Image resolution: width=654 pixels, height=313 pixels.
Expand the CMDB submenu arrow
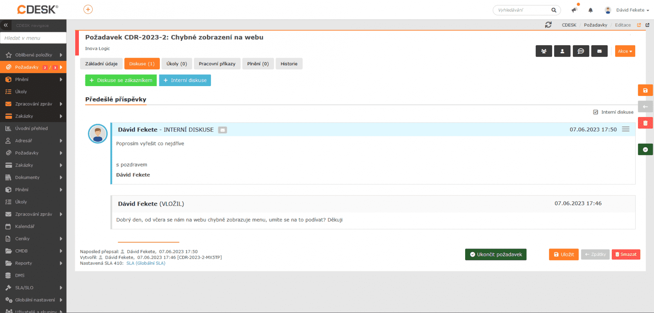(x=61, y=251)
